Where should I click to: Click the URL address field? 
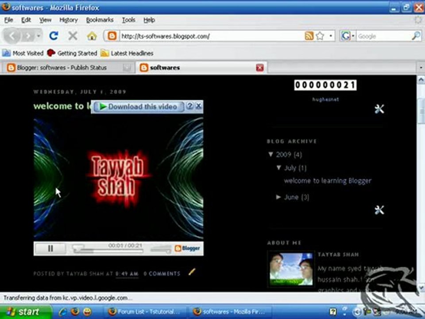212,36
